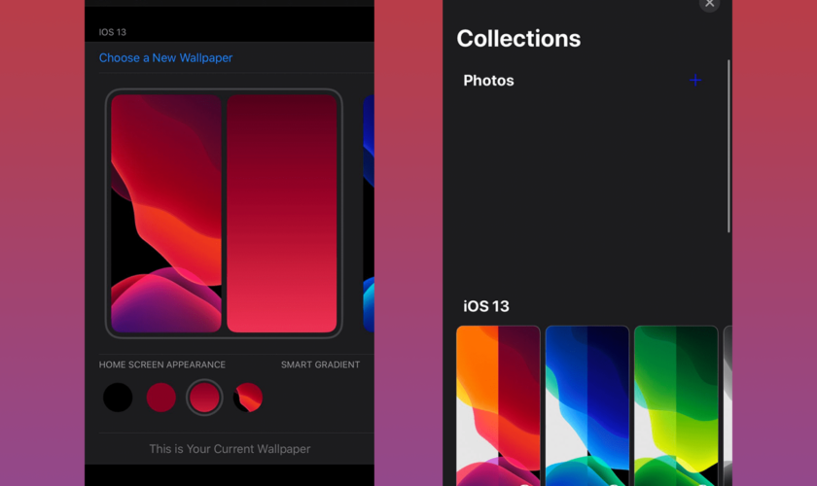The height and width of the screenshot is (486, 817).
Task: Choose the selected red smart gradient swatch
Action: 204,398
